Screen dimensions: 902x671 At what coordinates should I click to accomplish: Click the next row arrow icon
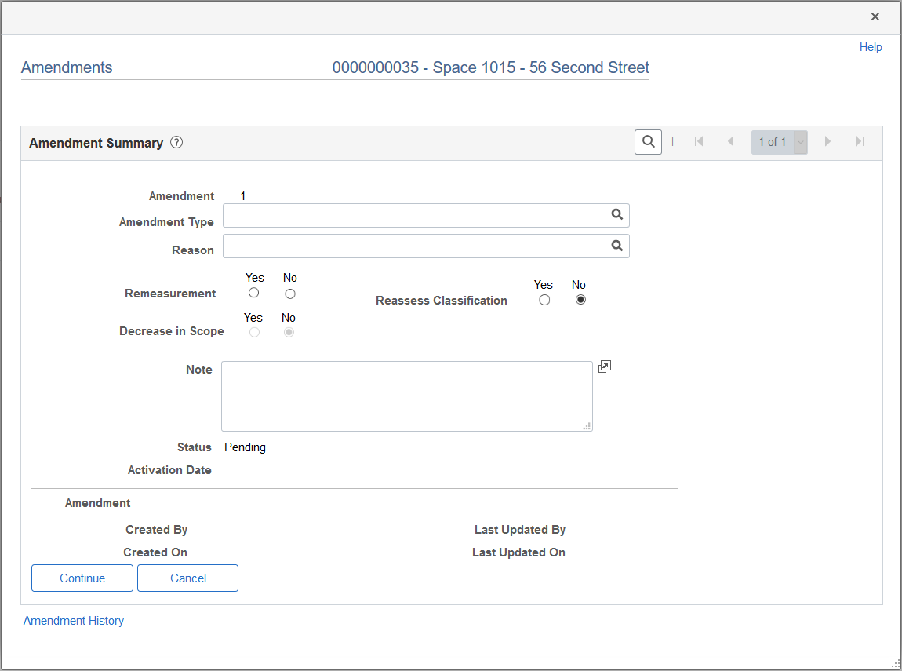(x=827, y=141)
